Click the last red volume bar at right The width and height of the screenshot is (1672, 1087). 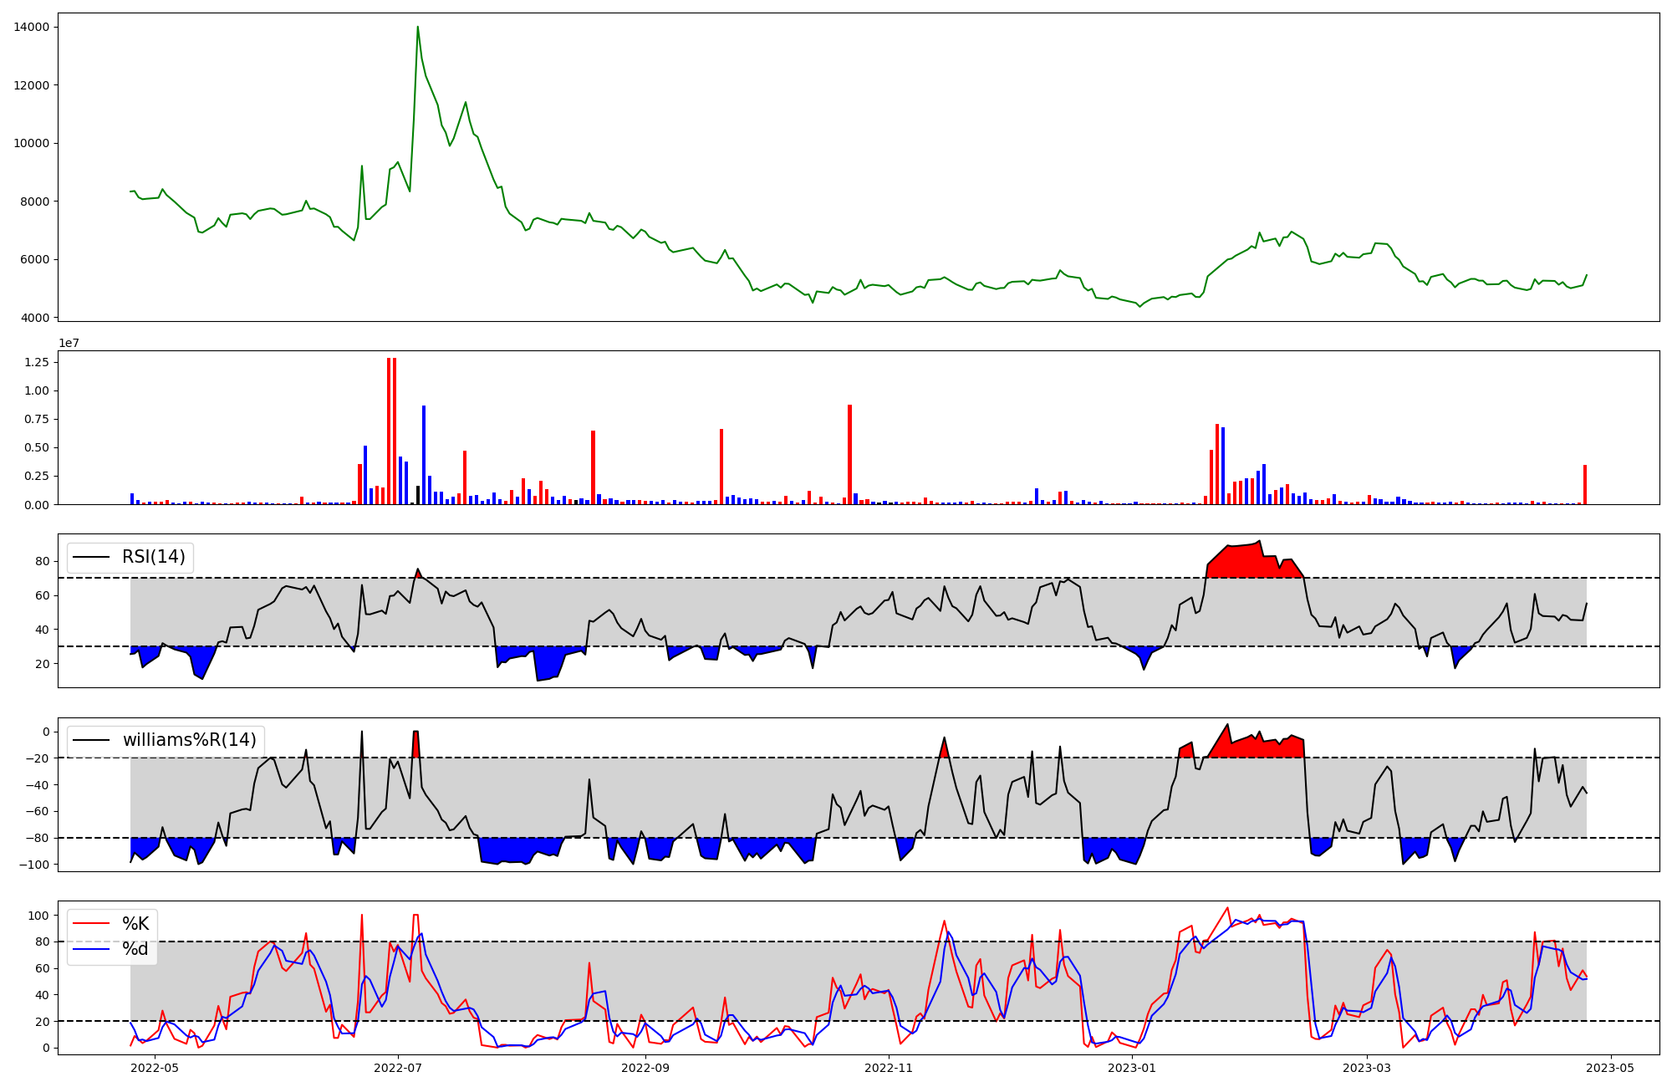(1584, 485)
